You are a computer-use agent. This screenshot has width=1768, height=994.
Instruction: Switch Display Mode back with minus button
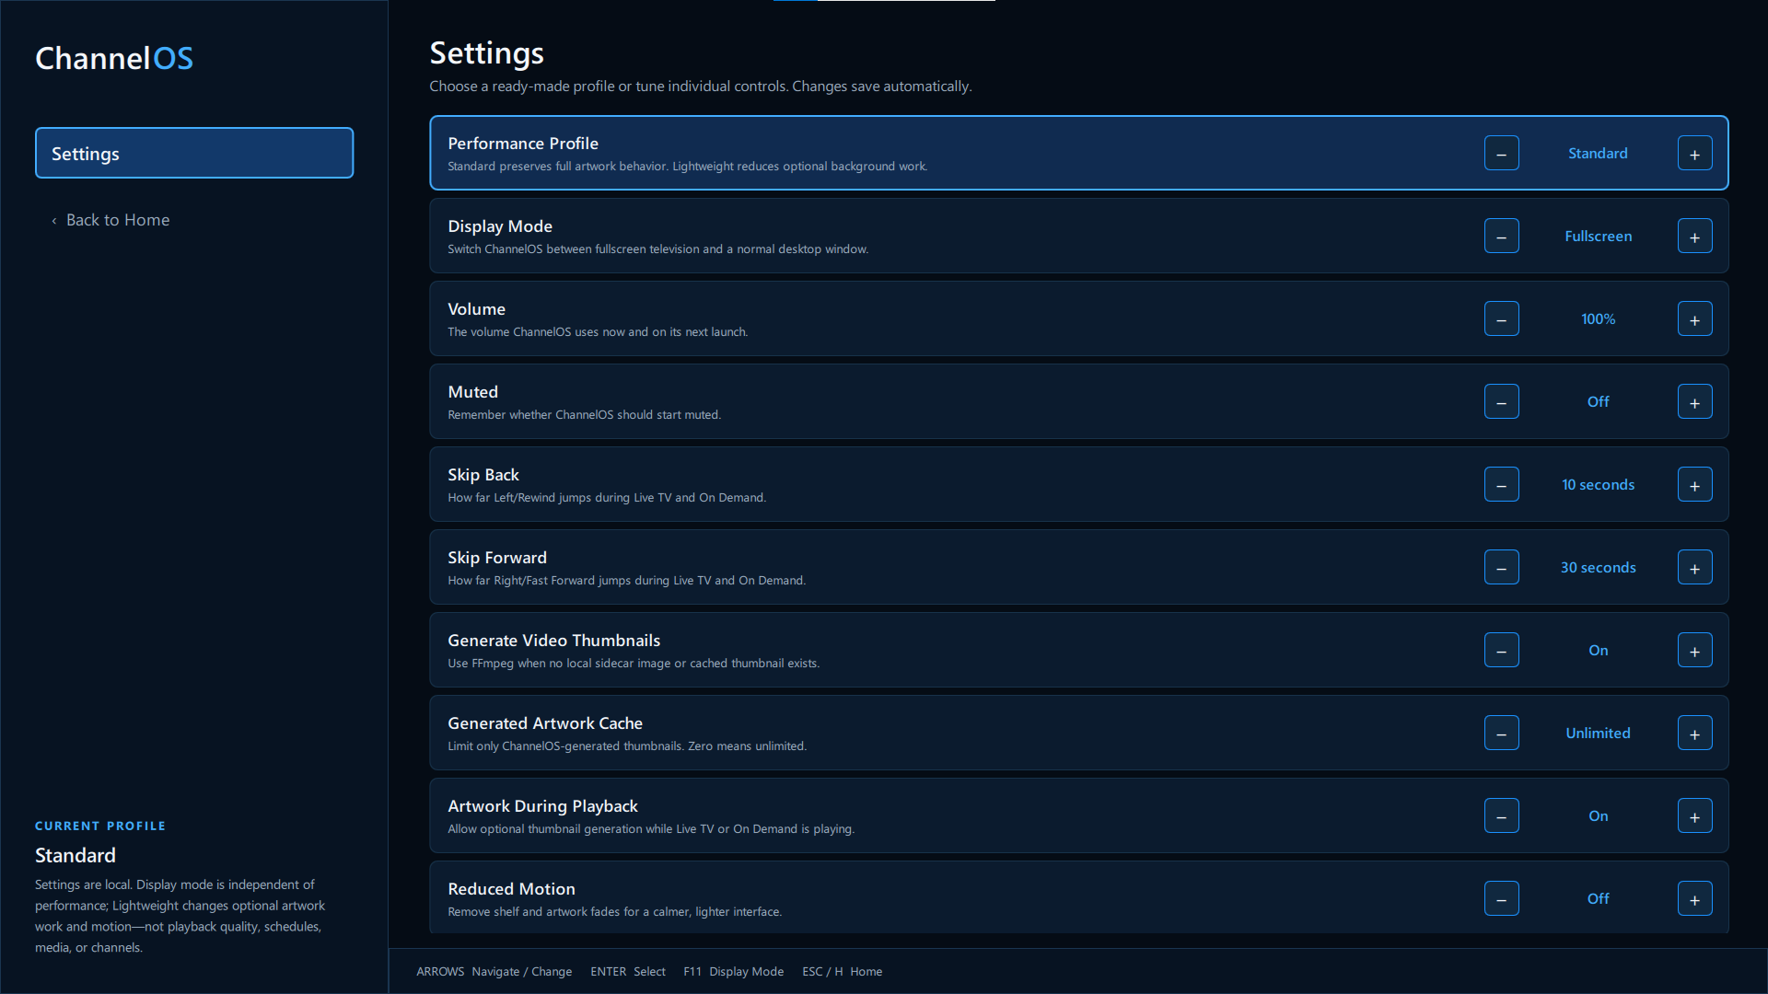(1501, 237)
